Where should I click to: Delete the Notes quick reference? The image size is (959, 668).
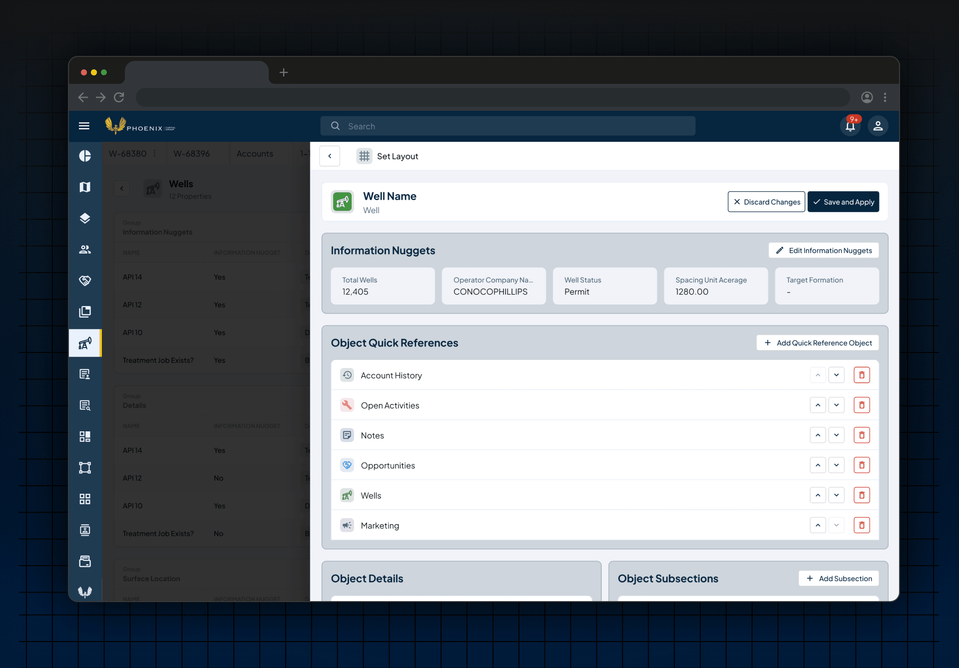click(x=862, y=435)
